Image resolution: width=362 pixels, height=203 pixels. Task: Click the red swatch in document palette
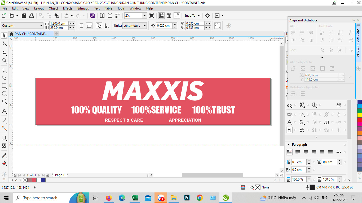click(x=34, y=180)
